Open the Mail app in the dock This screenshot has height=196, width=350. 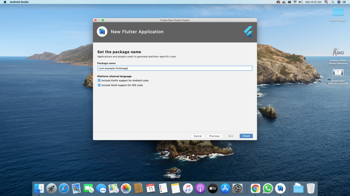click(x=76, y=189)
